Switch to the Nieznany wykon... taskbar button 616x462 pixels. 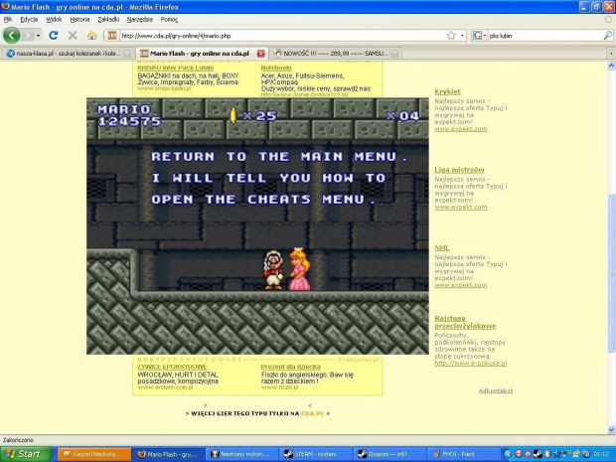pyautogui.click(x=241, y=454)
